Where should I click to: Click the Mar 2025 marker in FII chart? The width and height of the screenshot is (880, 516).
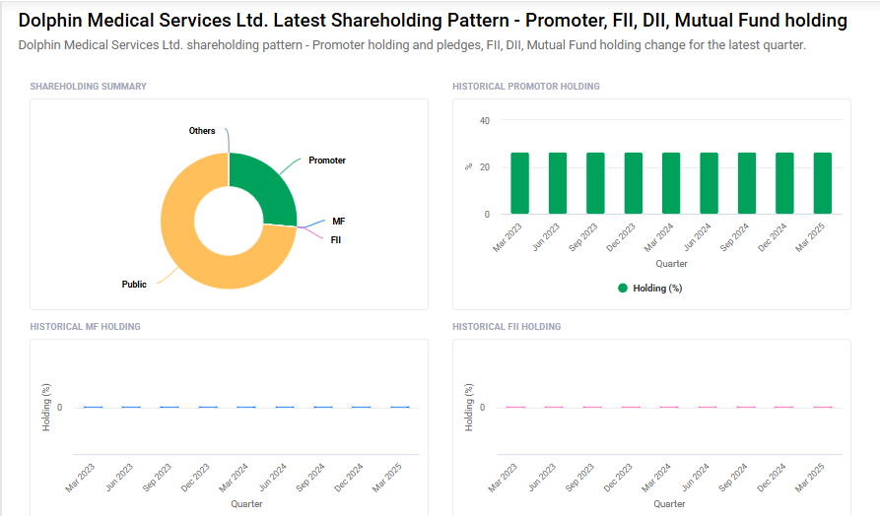(x=823, y=408)
